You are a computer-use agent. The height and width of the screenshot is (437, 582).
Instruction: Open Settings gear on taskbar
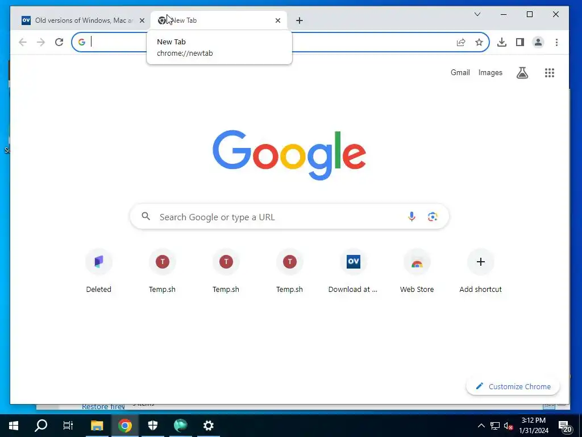(208, 426)
